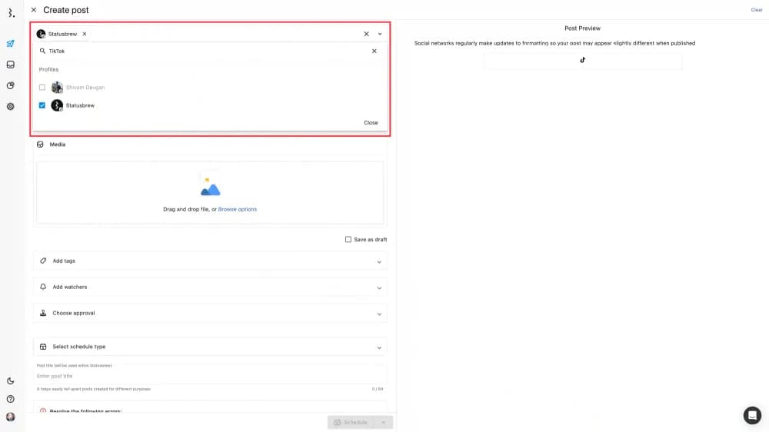Remove the Statusbrew profile chip

point(85,34)
